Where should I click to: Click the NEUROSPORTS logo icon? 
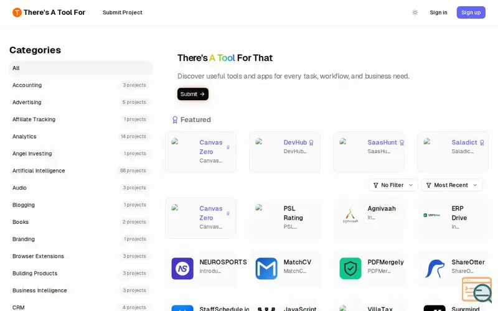click(x=182, y=269)
